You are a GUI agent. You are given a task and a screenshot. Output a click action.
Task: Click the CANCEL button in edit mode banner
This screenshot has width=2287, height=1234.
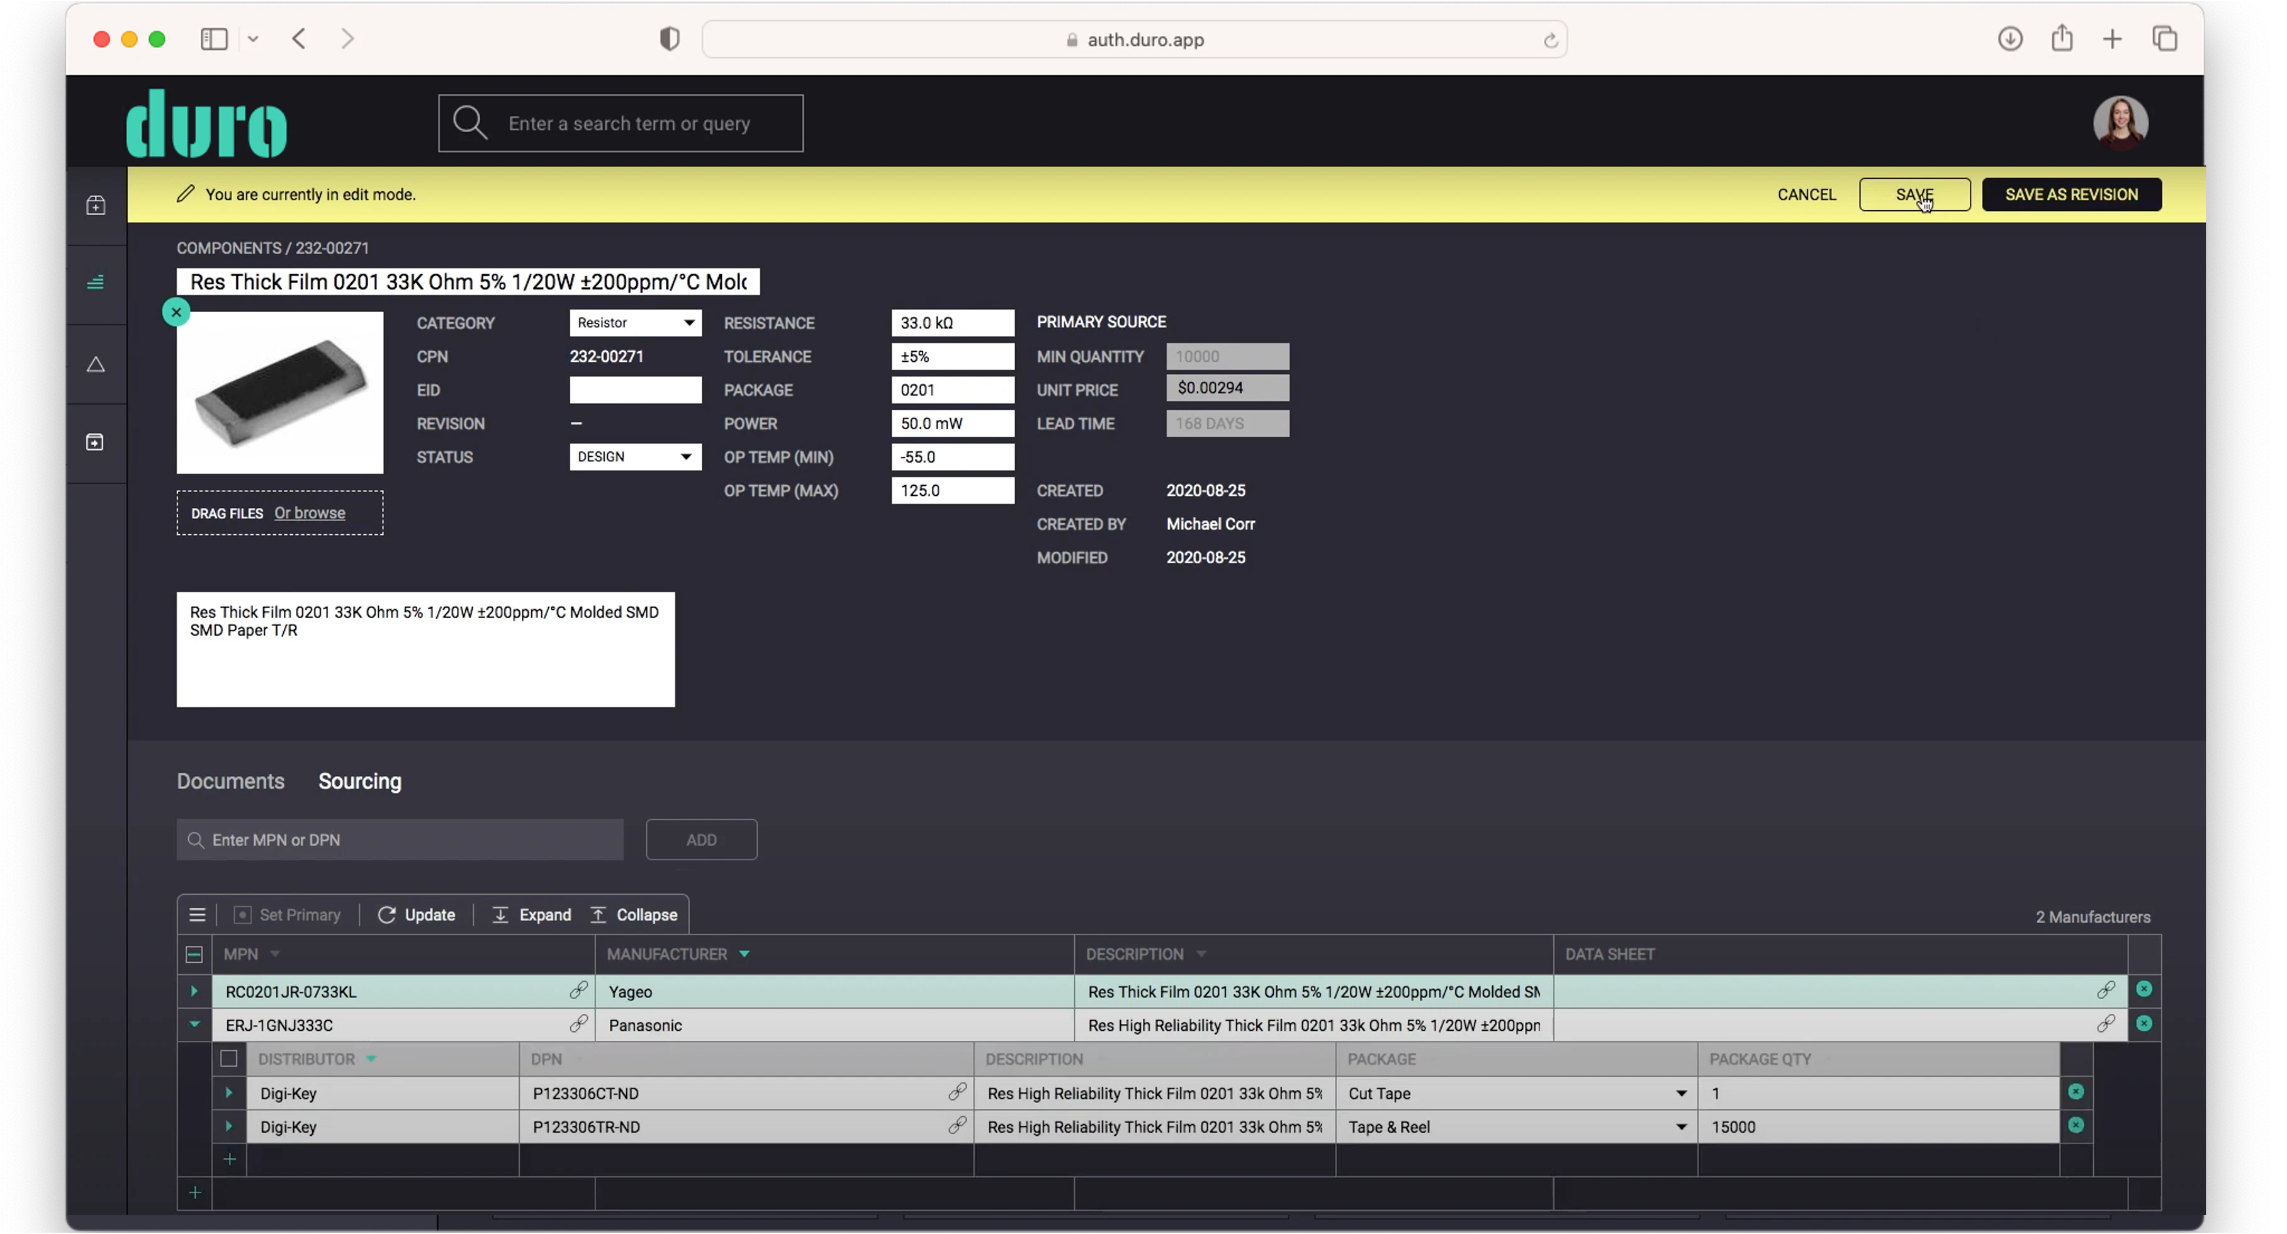point(1807,194)
